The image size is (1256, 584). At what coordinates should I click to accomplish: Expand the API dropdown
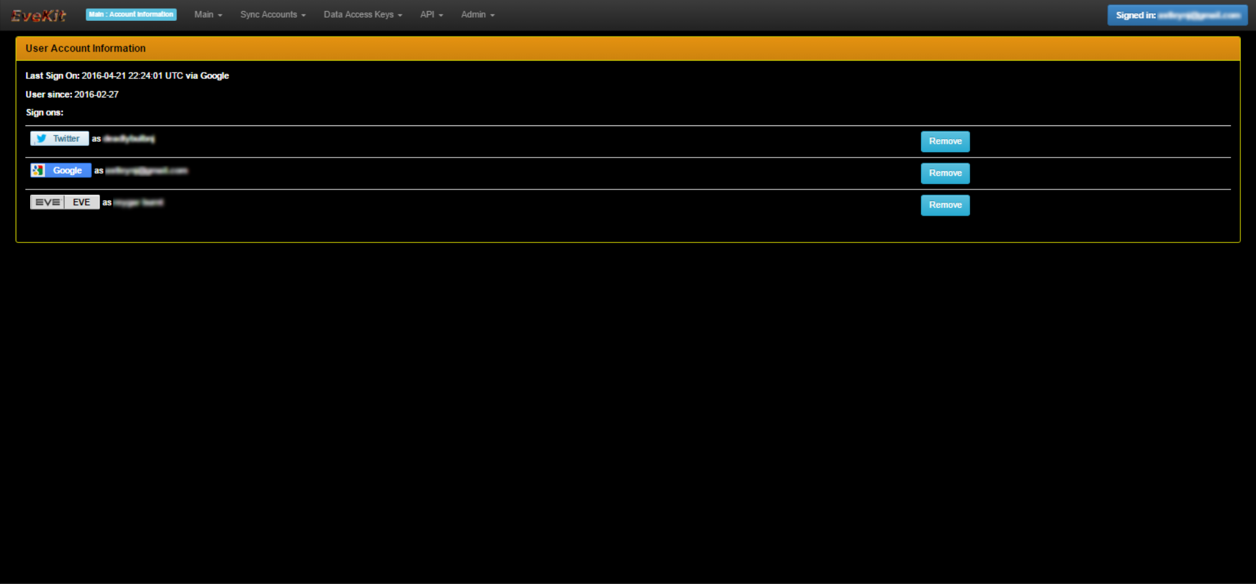[x=431, y=14]
